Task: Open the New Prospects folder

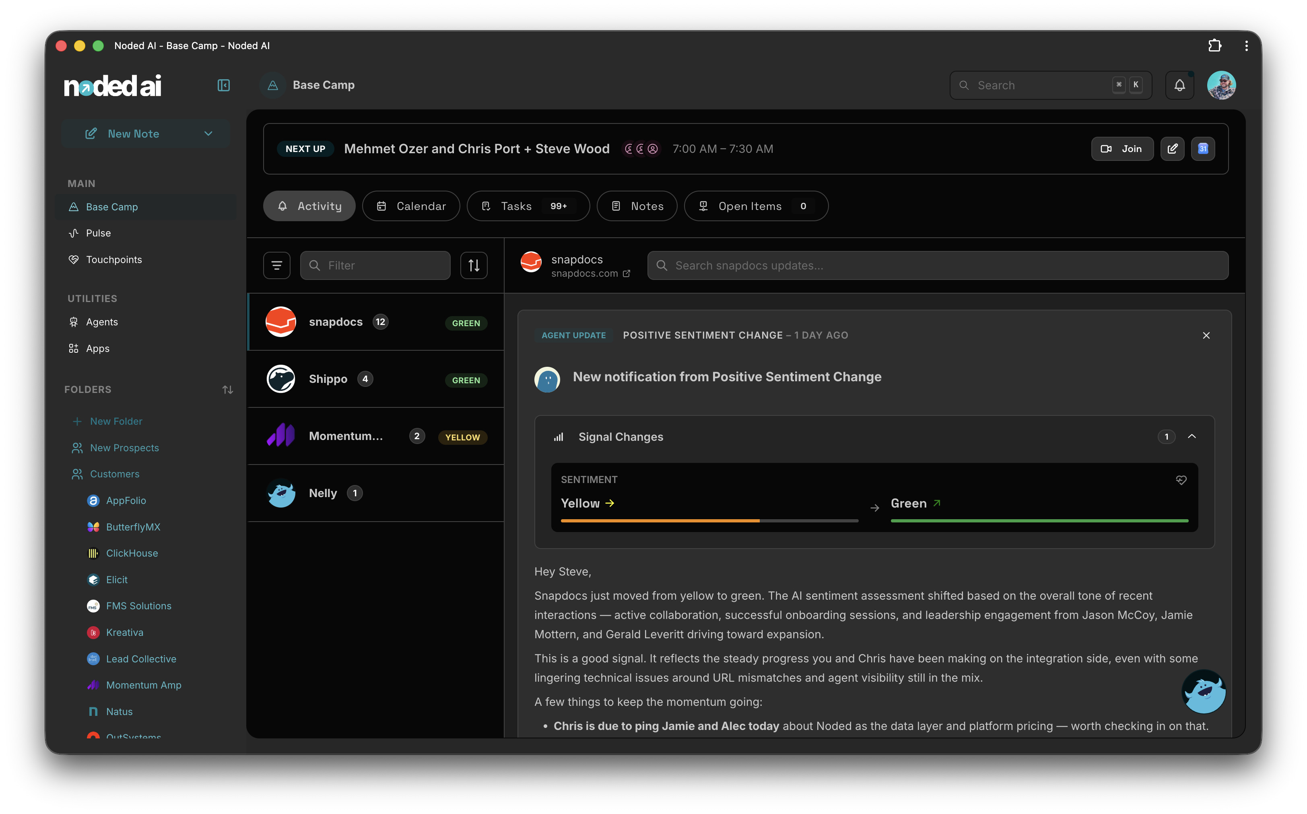Action: (x=115, y=448)
